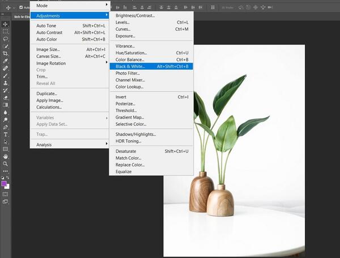Expand the Mode submenu
Viewport: 340px width, 258px height.
70,6
